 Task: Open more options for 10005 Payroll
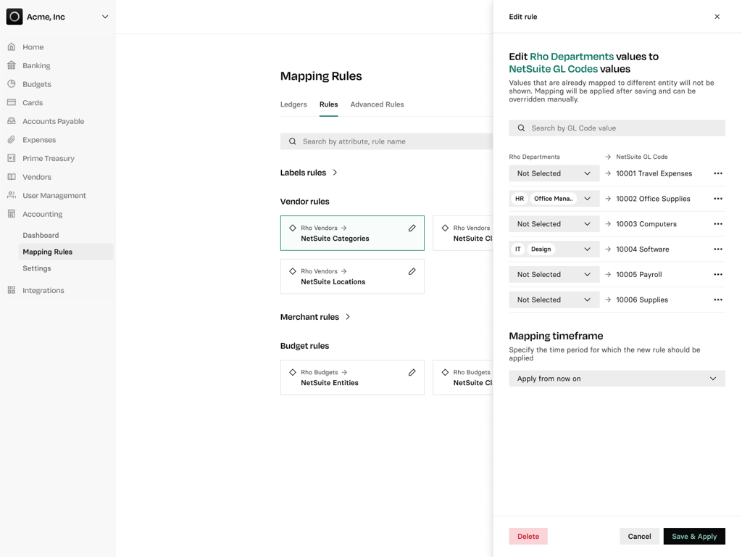(x=718, y=274)
